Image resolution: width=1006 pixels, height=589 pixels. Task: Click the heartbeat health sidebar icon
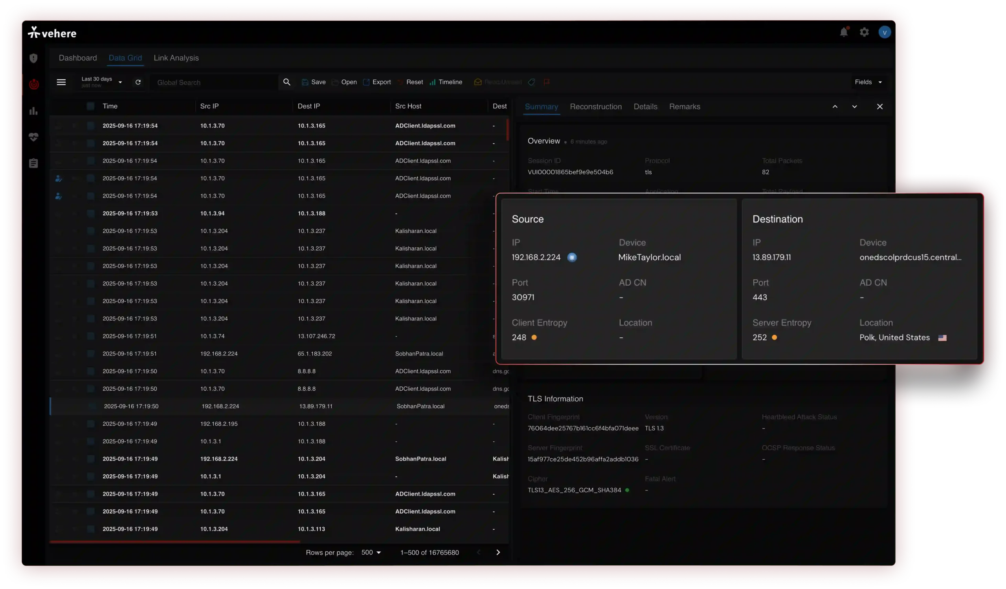33,137
